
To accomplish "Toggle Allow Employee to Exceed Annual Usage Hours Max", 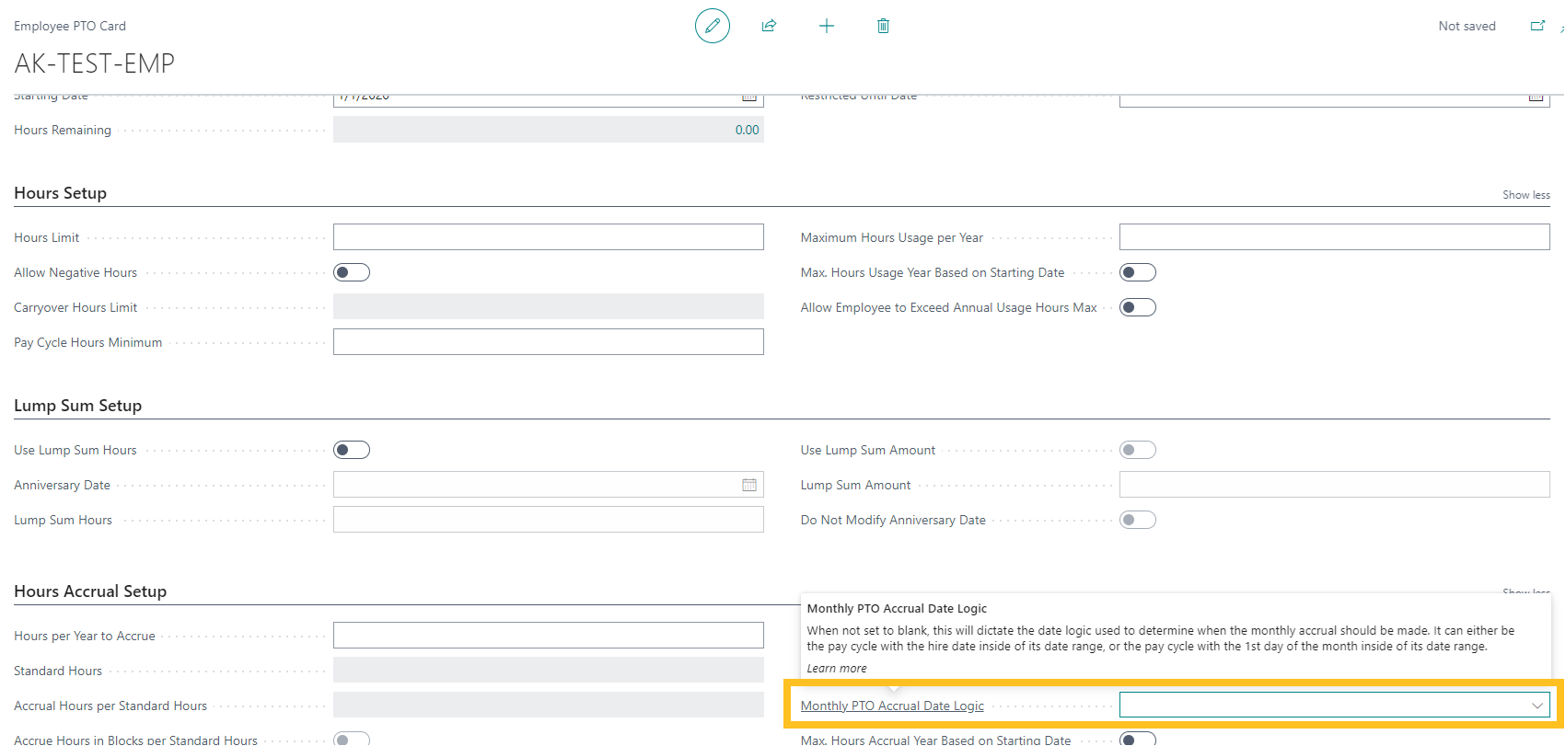I will pos(1137,307).
